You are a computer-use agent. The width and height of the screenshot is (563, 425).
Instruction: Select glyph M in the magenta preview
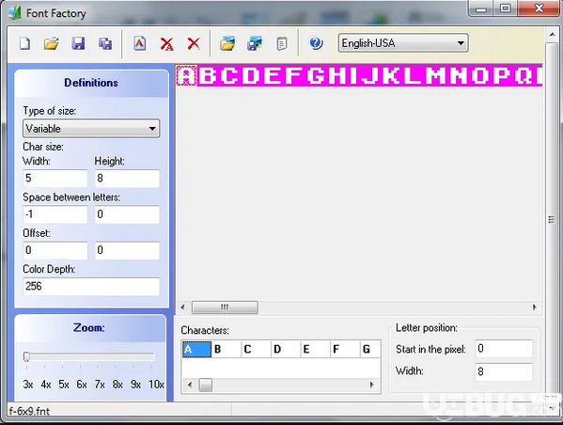[x=435, y=75]
